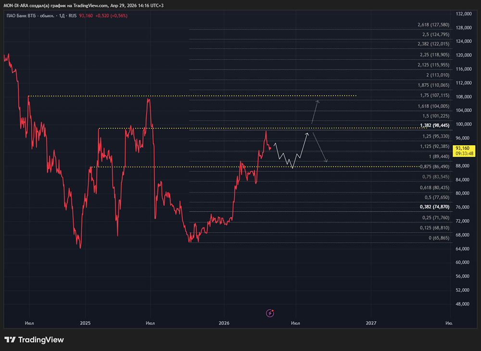Click the yellow current price label 93,160
Image resolution: width=481 pixels, height=351 pixels.
pos(464,151)
